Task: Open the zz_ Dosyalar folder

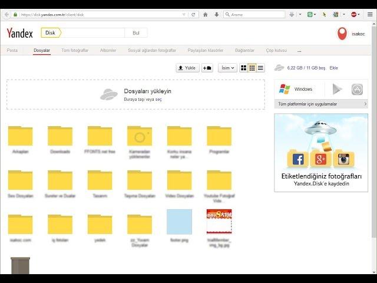Action: click(x=140, y=224)
